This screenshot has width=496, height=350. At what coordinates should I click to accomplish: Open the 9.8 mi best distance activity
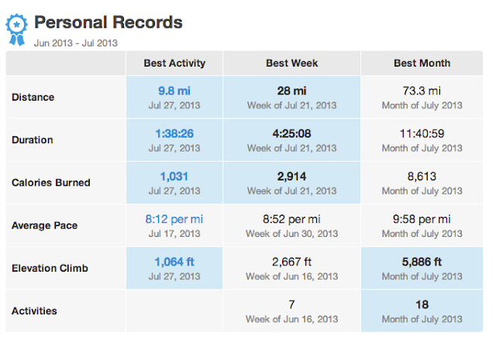tap(174, 91)
